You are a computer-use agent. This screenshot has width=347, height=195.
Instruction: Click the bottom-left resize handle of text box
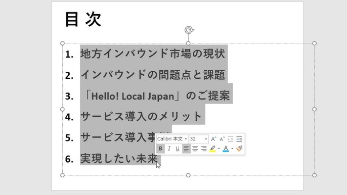(x=62, y=175)
